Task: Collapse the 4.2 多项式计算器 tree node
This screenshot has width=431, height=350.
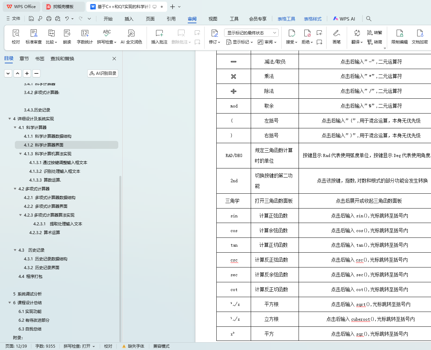Action: (15, 189)
